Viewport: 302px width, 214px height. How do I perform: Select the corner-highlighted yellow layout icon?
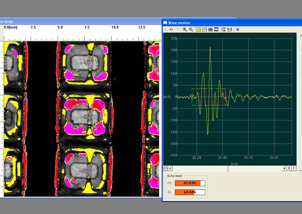tap(205, 29)
